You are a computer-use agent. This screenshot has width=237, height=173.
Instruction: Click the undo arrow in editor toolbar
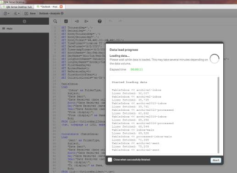click(x=110, y=21)
